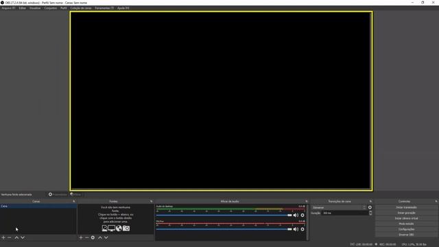The image size is (439, 247).
Task: Click the transition duration 300 ms field
Action: [x=345, y=213]
